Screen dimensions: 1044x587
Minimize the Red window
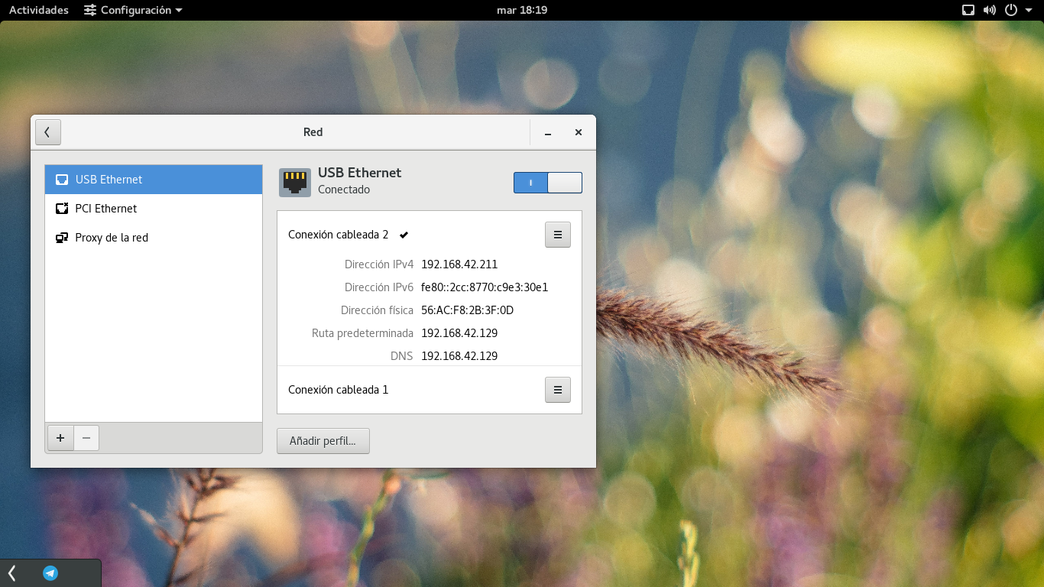point(548,133)
